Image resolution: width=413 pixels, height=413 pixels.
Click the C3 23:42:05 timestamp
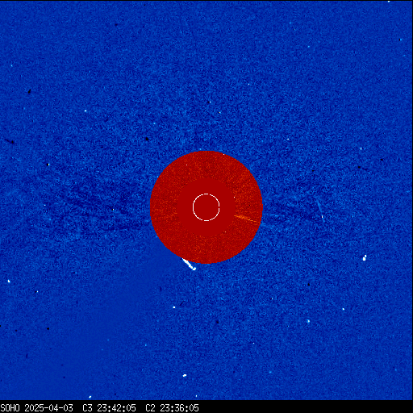click(109, 408)
